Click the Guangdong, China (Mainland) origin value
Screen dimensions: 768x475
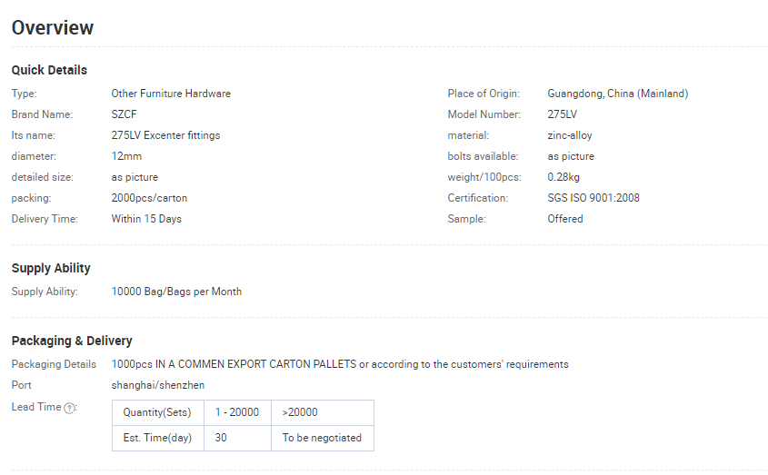pyautogui.click(x=618, y=94)
